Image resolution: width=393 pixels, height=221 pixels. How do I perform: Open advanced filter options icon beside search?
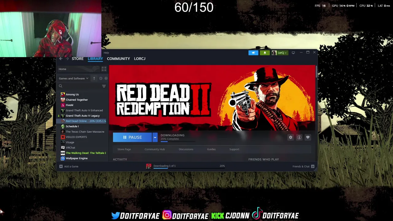coord(104,86)
